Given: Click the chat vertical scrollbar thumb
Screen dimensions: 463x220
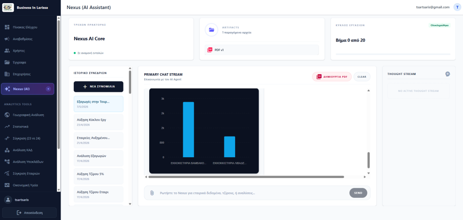Looking at the screenshot, I should (x=369, y=160).
